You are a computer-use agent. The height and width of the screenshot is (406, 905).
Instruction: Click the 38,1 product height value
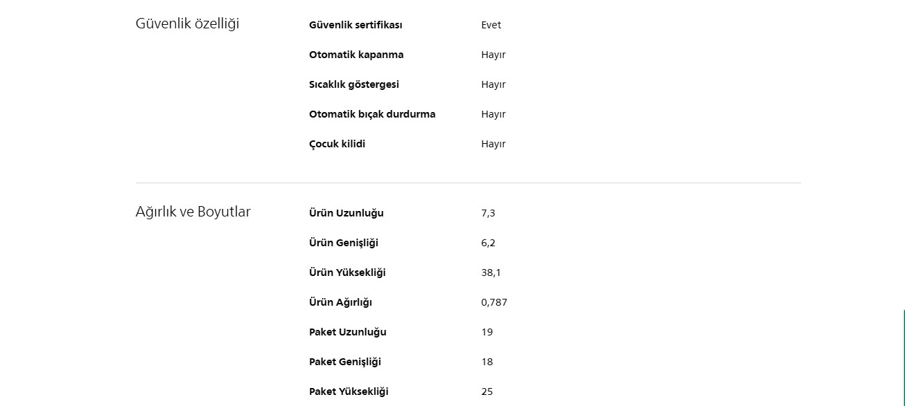pyautogui.click(x=491, y=273)
